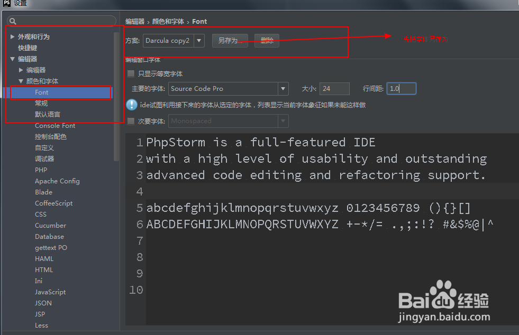
Task: Open the 主要的字体 Source Code Pro dropdown
Action: coord(283,89)
